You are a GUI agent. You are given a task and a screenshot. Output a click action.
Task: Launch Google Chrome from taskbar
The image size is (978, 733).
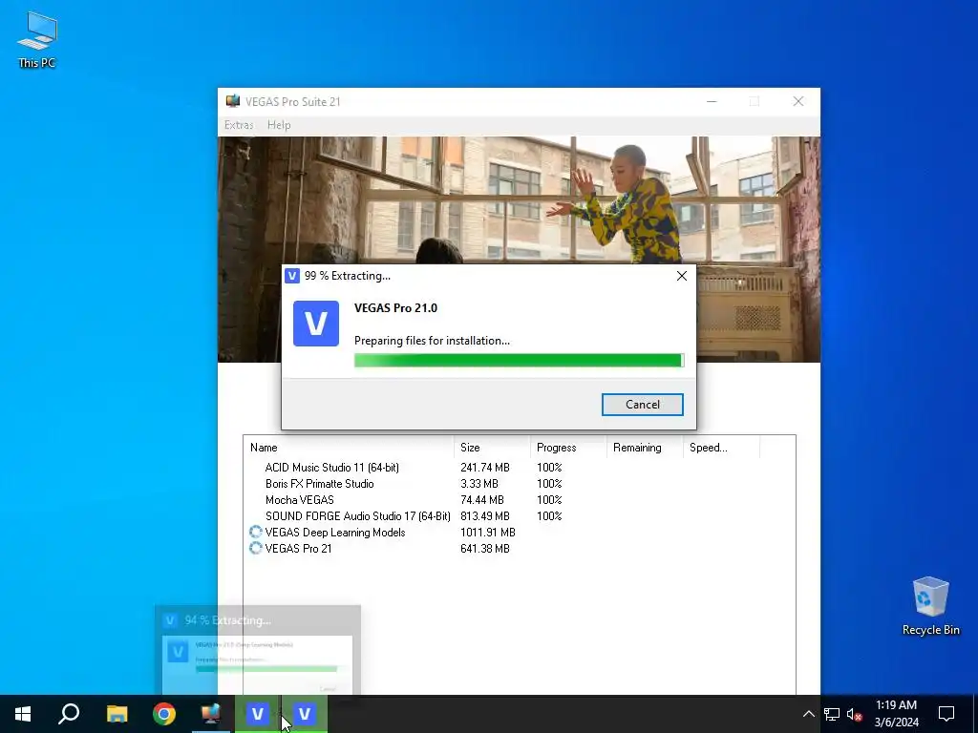[x=164, y=714]
